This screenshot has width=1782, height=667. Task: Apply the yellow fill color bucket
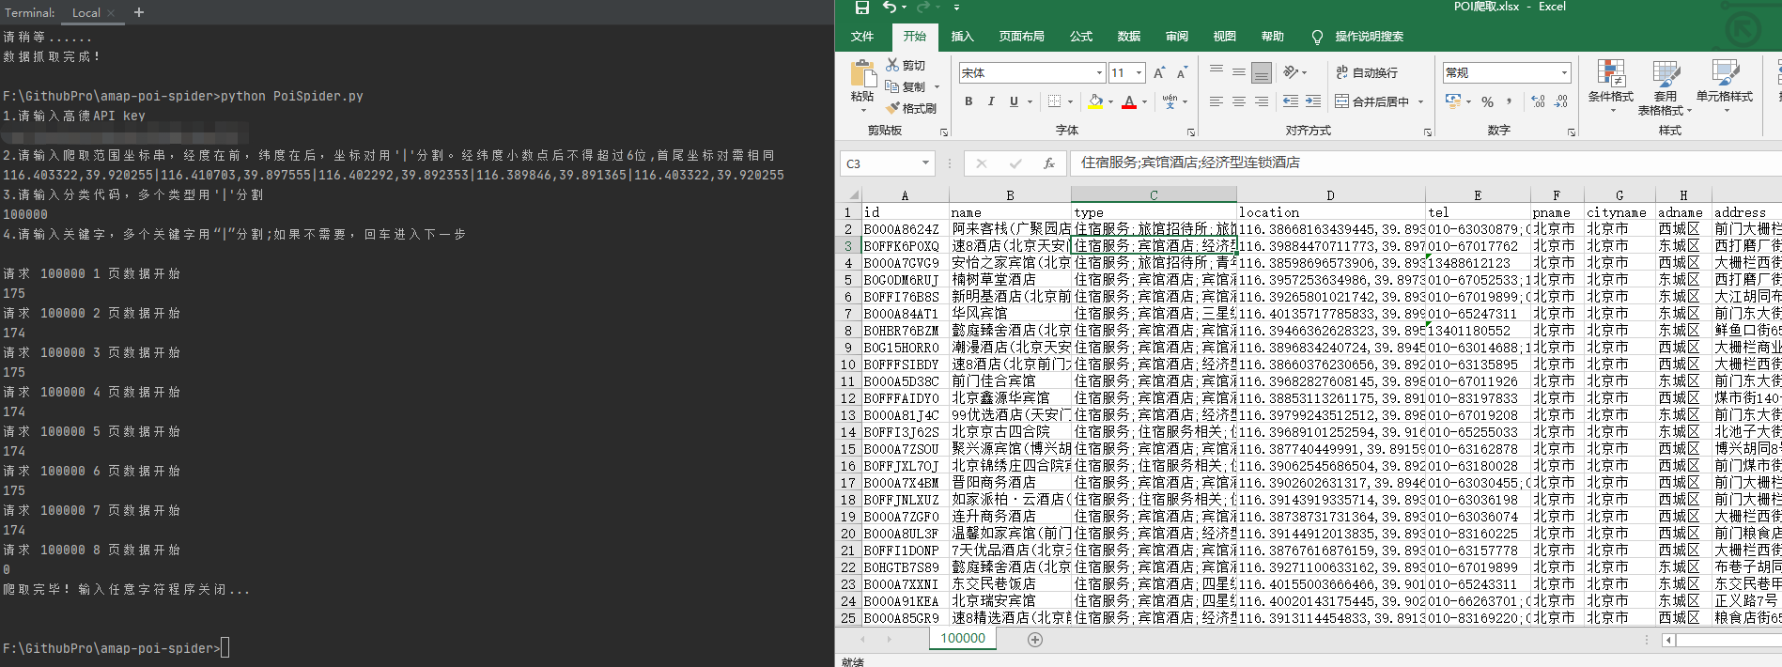tap(1095, 101)
